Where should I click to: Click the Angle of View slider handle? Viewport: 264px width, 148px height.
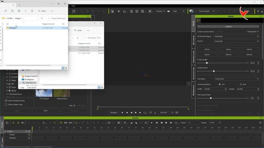214,71
